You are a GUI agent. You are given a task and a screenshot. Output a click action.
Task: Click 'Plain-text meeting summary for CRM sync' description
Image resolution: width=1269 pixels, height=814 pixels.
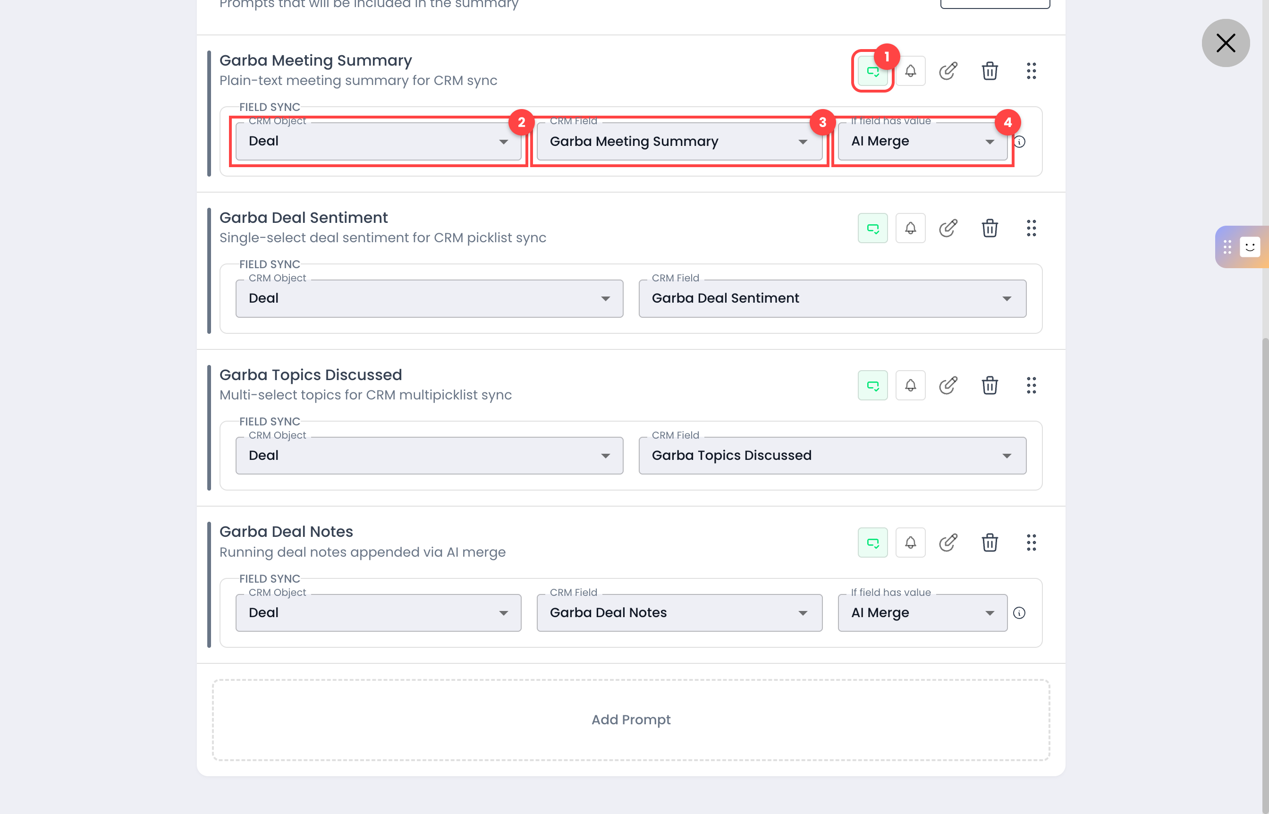[358, 81]
